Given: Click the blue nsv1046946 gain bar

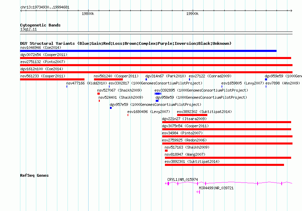Looking at the screenshot, I should (148, 51).
